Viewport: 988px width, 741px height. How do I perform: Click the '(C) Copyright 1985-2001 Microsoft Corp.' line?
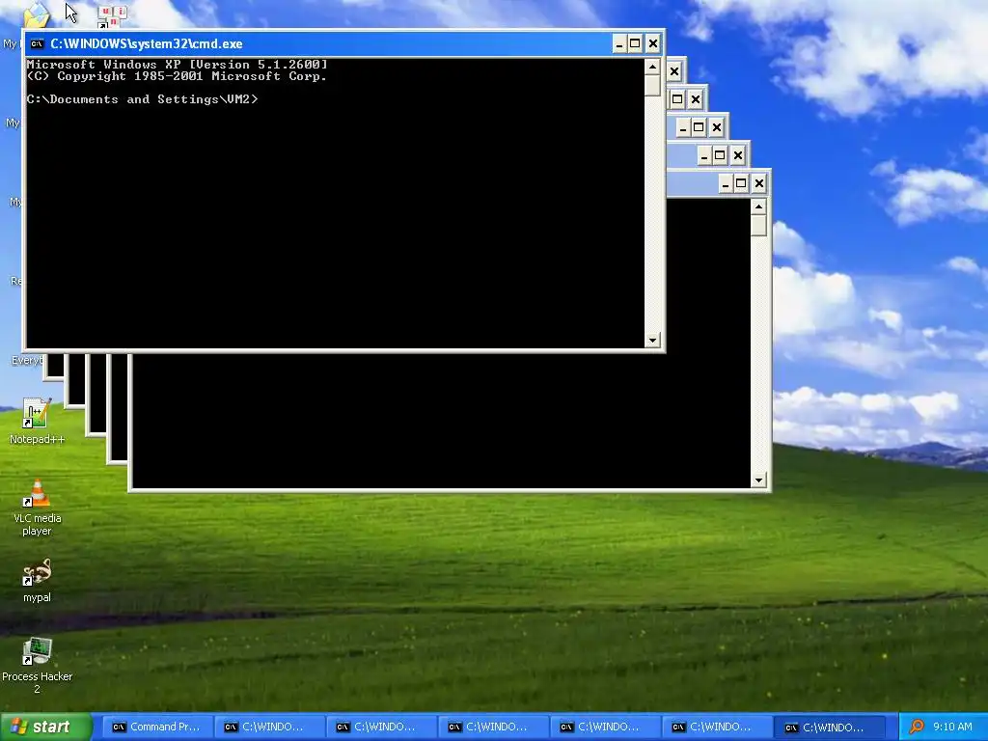pos(178,75)
